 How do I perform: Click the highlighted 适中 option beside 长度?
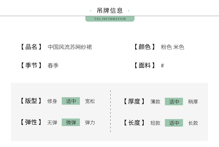[x=174, y=123]
